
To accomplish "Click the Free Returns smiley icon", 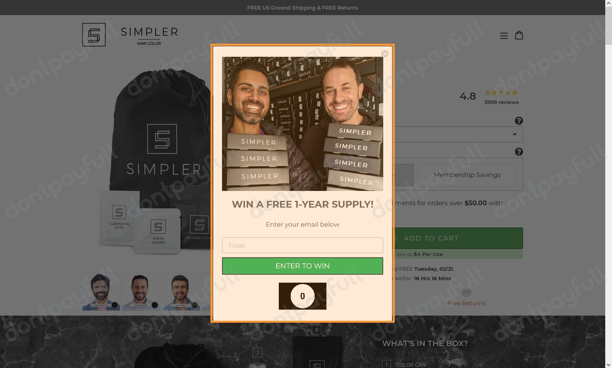I will [466, 293].
